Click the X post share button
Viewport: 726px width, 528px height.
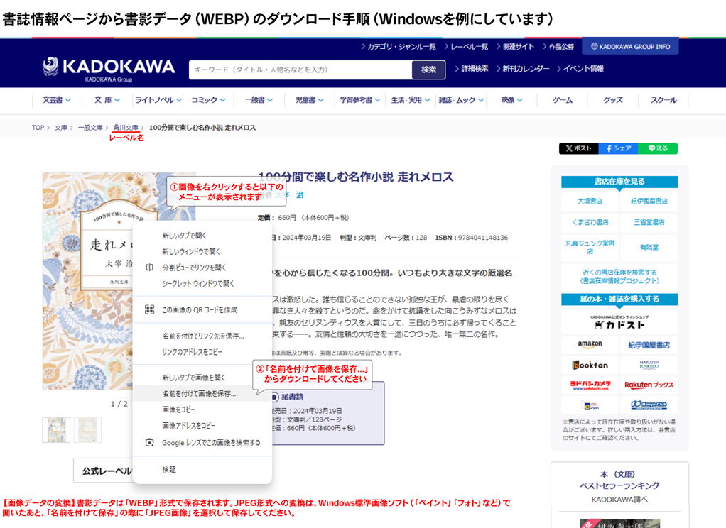[579, 148]
